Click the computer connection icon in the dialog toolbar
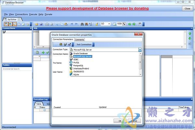 point(65,44)
